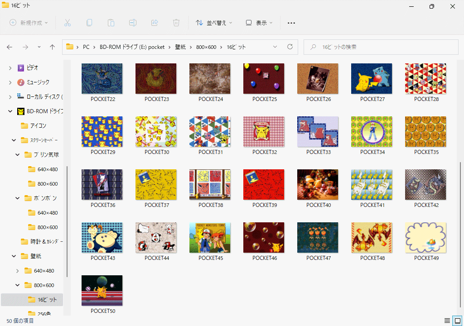
Task: Click the Copy icon in toolbar
Action: (x=89, y=23)
